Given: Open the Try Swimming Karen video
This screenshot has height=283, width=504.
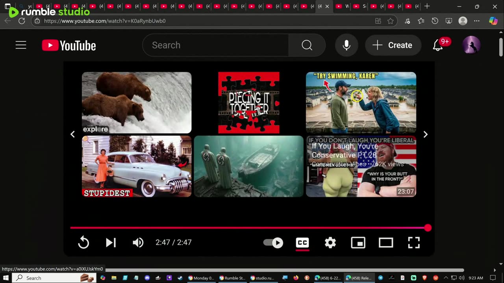Looking at the screenshot, I should pos(361,103).
